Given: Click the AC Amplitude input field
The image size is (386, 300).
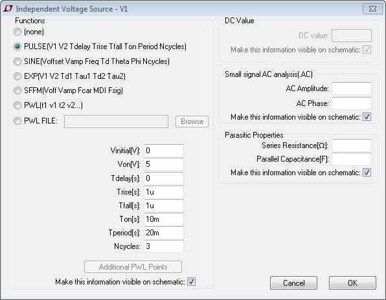Looking at the screenshot, I should point(352,89).
